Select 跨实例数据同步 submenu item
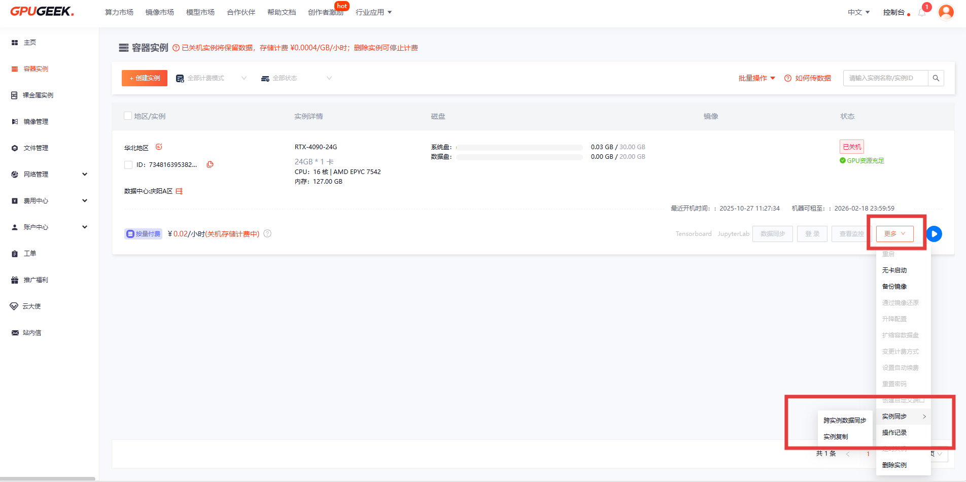Viewport: 966px width, 482px height. [845, 421]
